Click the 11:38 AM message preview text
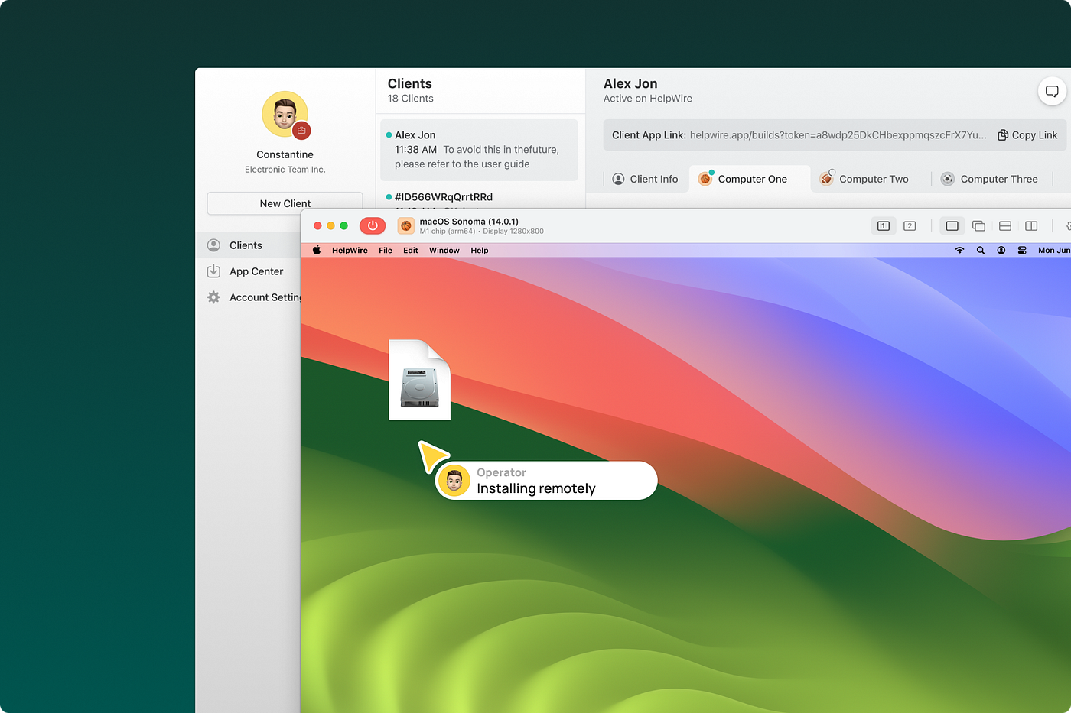The height and width of the screenshot is (713, 1071). 478,157
